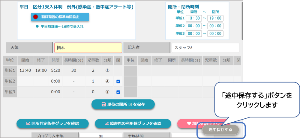Click the 児童数 column header in left table
Screen dimensions: 300x139
pos(93,60)
